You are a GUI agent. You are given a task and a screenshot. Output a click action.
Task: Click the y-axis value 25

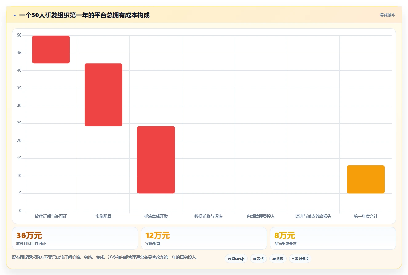[19, 123]
